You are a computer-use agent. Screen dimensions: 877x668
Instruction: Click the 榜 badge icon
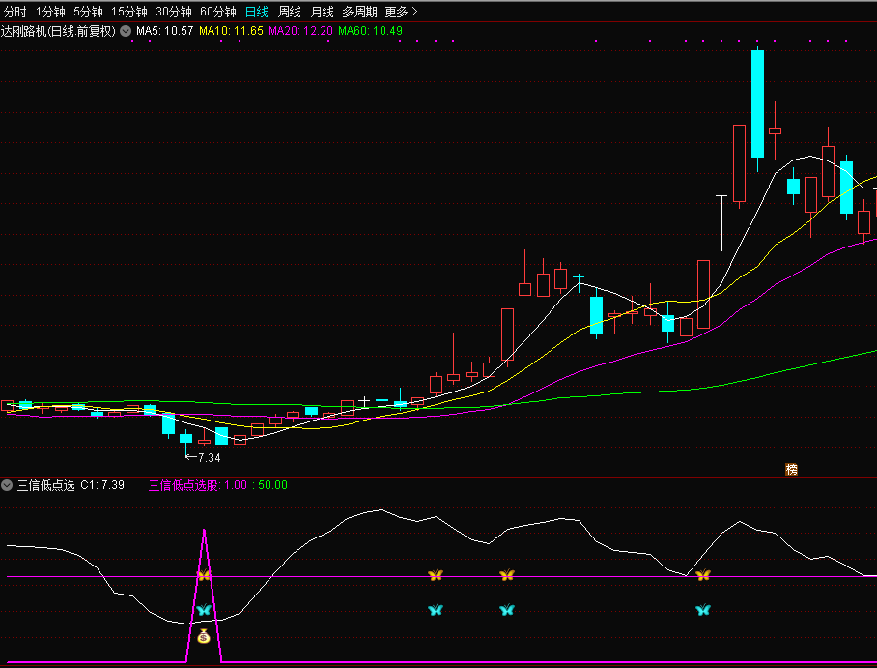pos(791,469)
